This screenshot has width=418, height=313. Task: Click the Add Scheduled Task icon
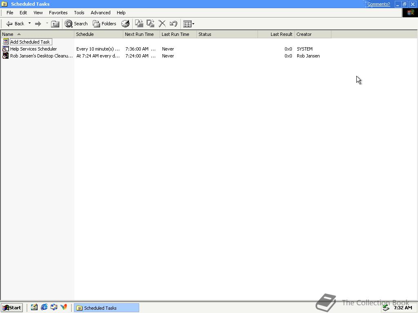6,42
